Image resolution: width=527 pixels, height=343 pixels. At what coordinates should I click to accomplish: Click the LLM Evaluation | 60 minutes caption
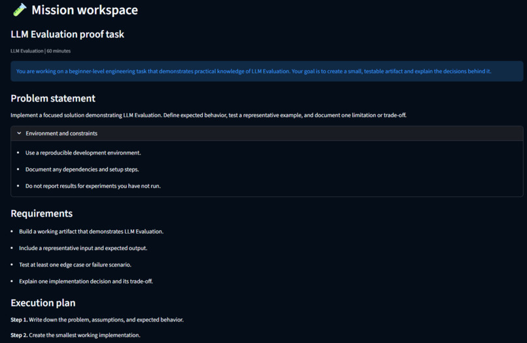(x=41, y=51)
